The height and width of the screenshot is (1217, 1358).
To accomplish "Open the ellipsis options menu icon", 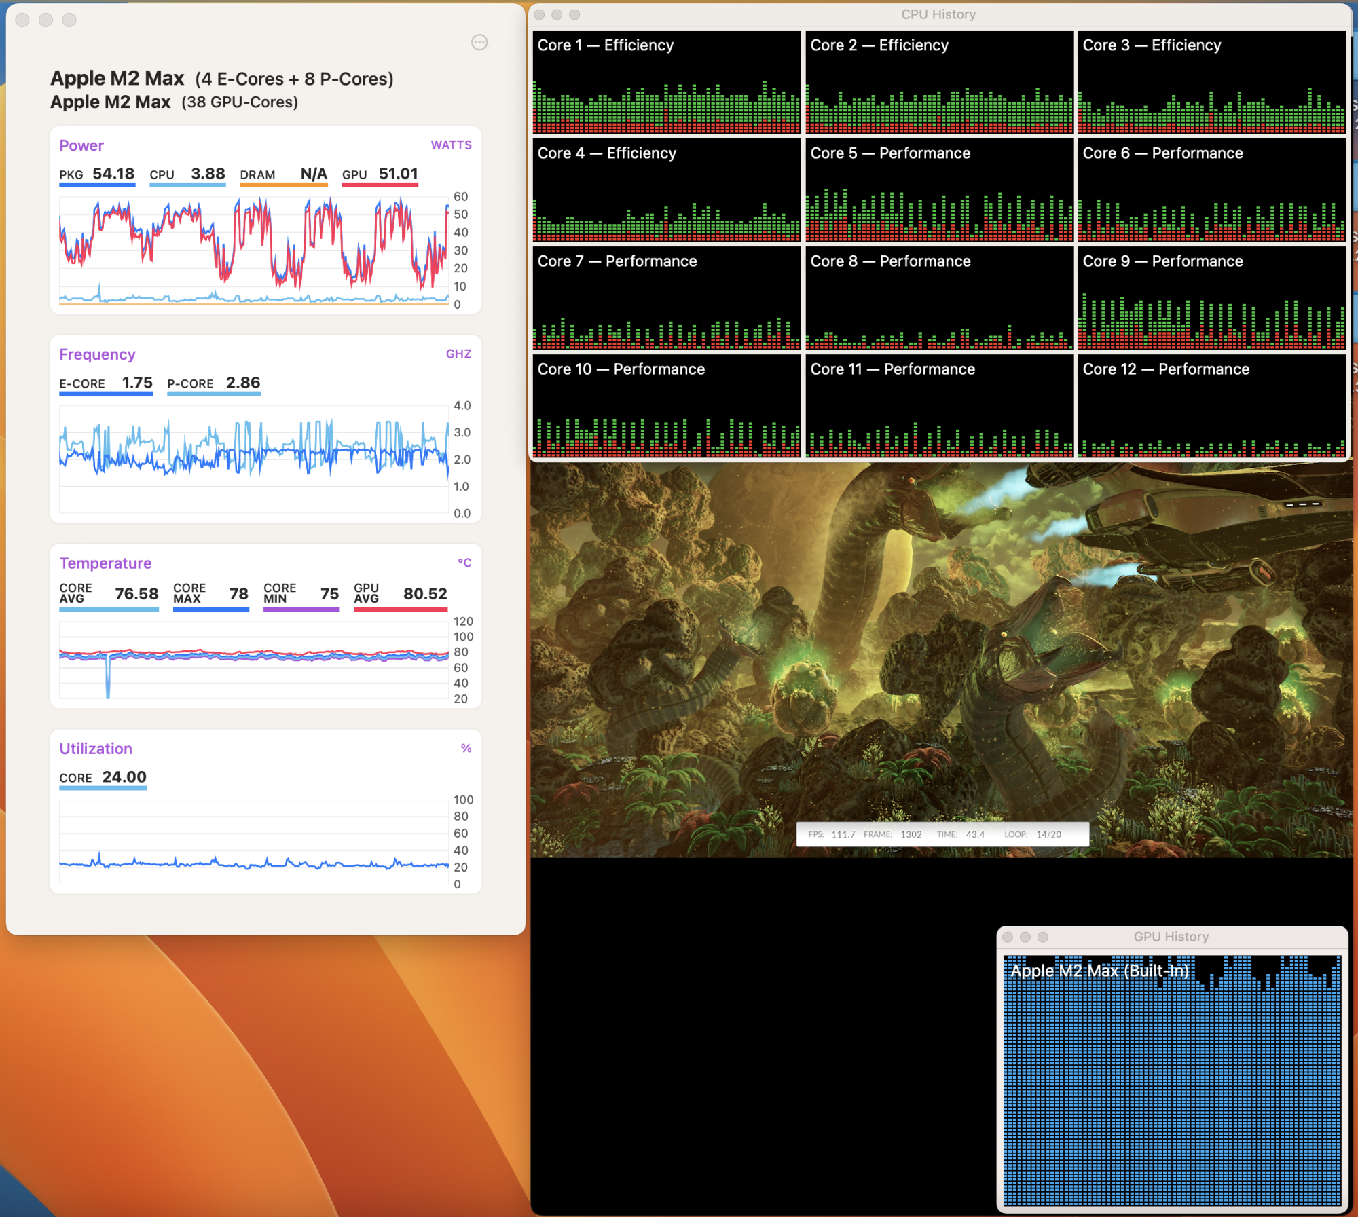I will tap(479, 43).
